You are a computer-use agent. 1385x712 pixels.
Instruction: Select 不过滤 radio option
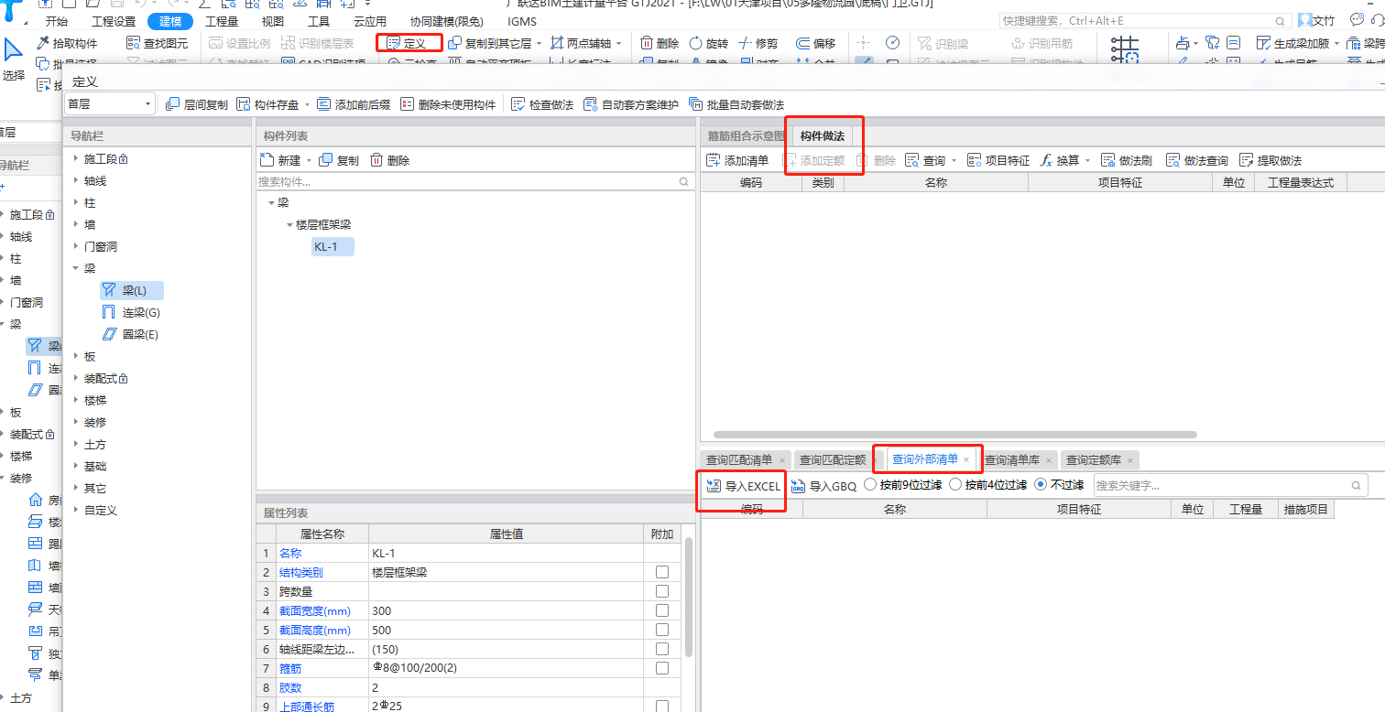pyautogui.click(x=1041, y=485)
